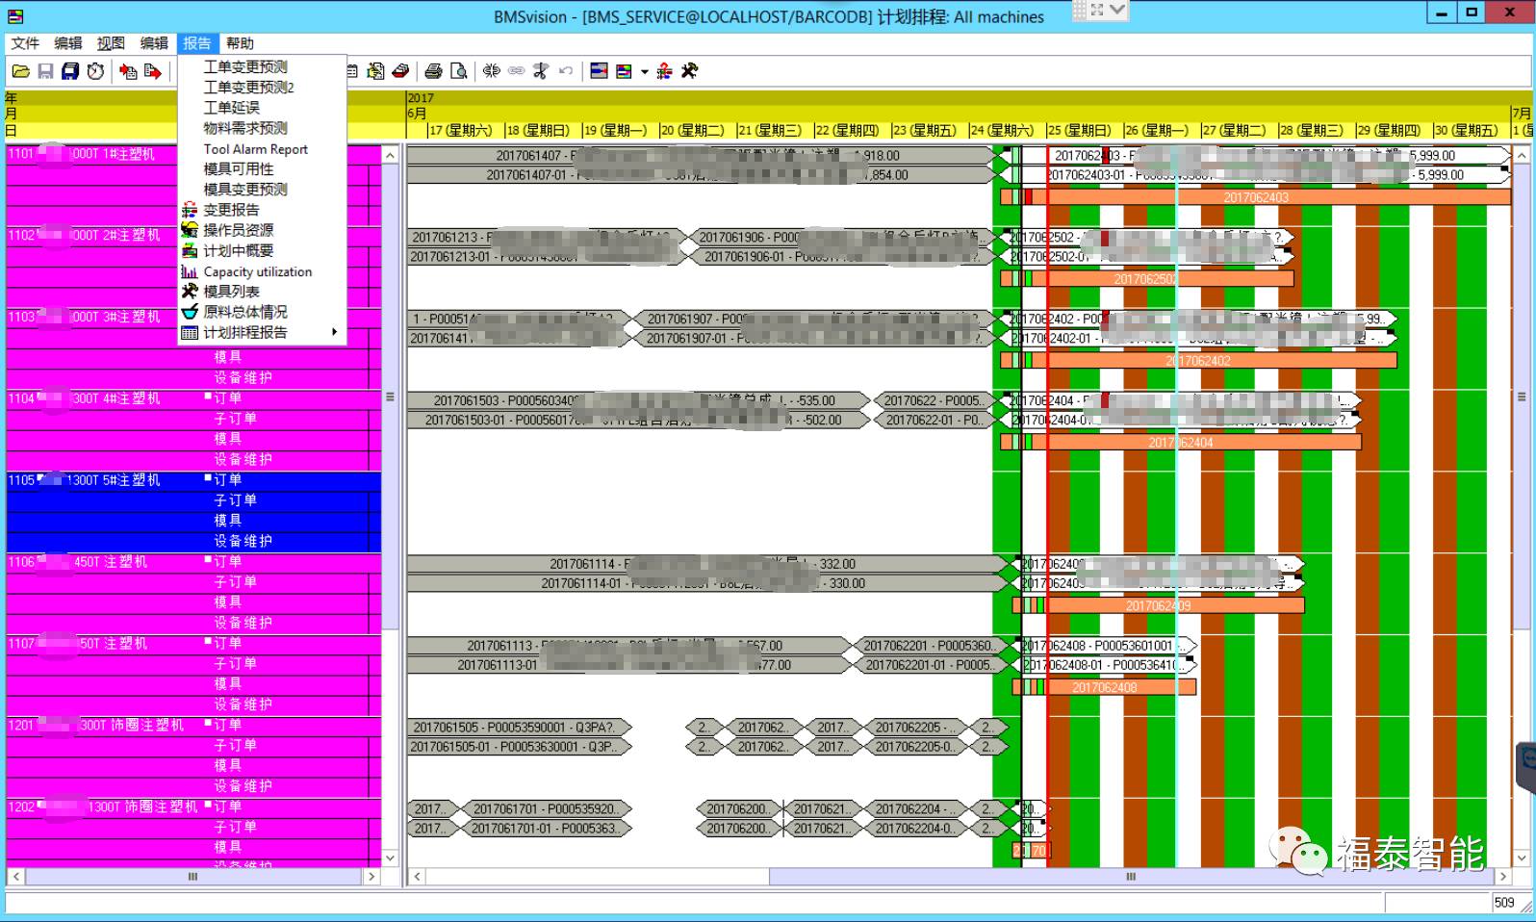Click the stopwatch icon in the toolbar
The height and width of the screenshot is (922, 1536).
(95, 71)
